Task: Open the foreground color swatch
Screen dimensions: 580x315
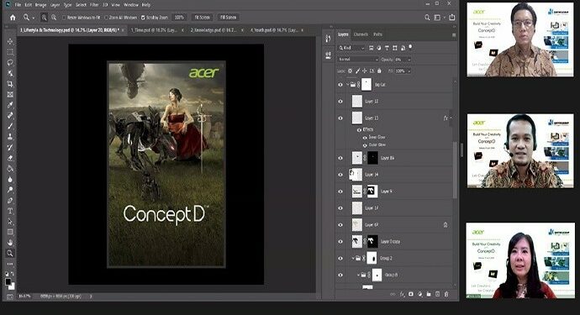Action: tap(8, 281)
